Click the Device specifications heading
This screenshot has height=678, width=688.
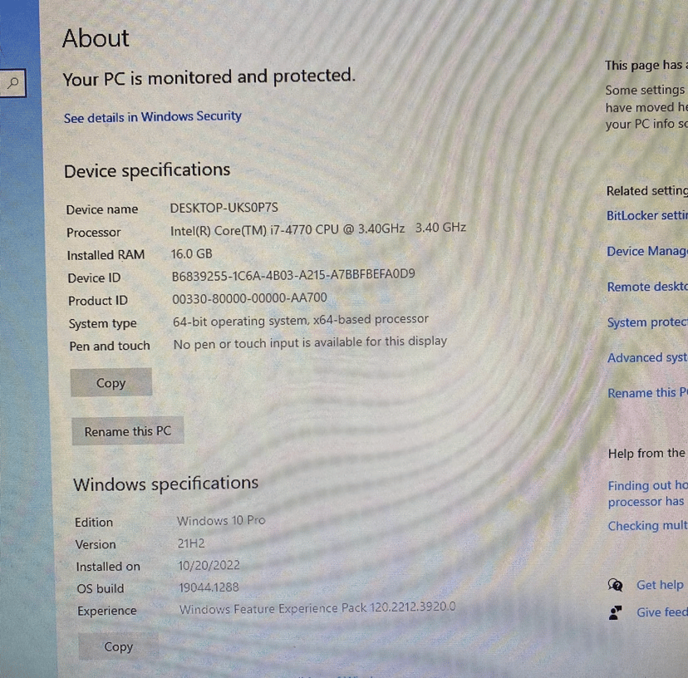click(147, 170)
